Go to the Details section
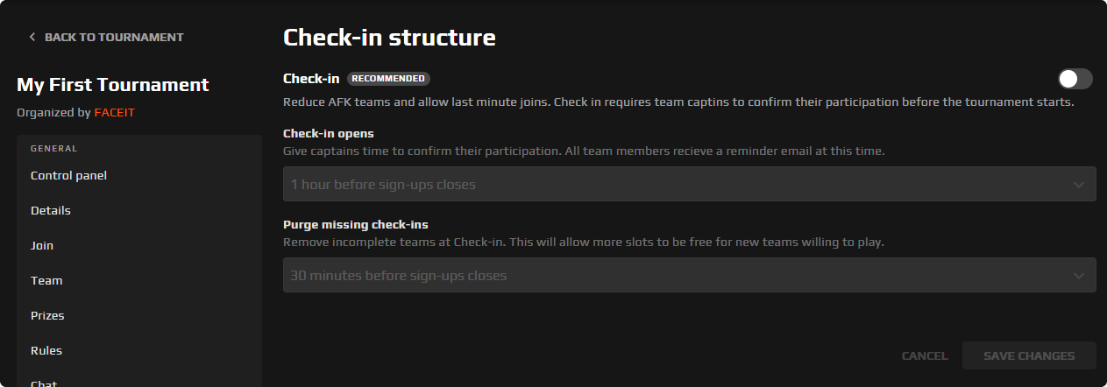This screenshot has width=1107, height=387. [51, 211]
